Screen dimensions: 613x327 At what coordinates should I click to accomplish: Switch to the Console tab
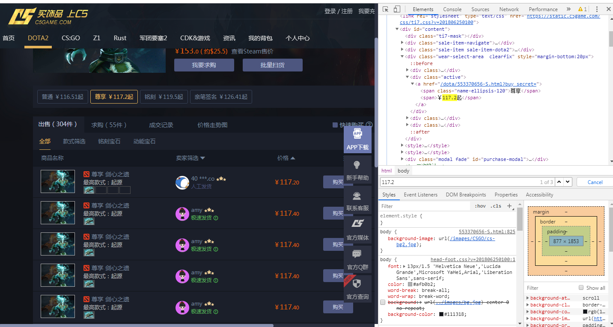[x=452, y=9]
